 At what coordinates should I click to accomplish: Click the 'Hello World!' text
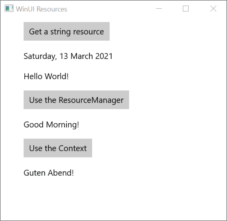(x=46, y=76)
